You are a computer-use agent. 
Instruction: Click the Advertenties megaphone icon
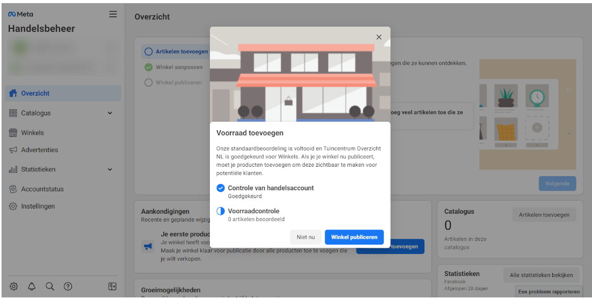[x=13, y=150]
